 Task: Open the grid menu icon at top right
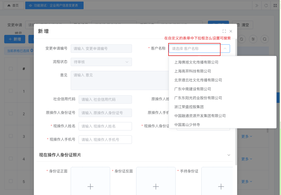[x=275, y=6]
